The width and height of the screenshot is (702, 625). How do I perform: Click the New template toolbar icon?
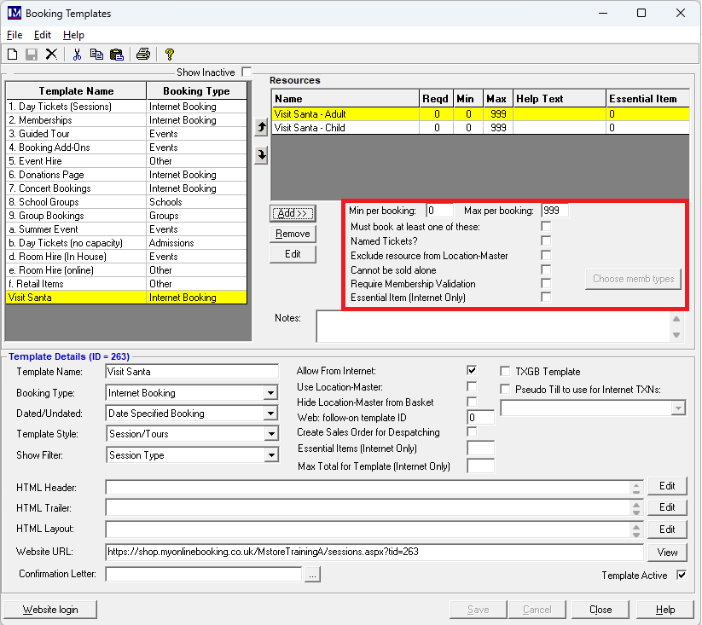tap(13, 55)
